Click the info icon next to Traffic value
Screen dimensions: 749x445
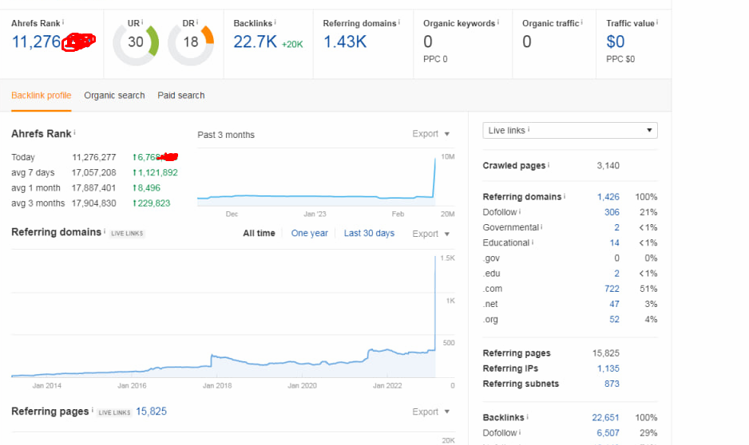coord(657,22)
